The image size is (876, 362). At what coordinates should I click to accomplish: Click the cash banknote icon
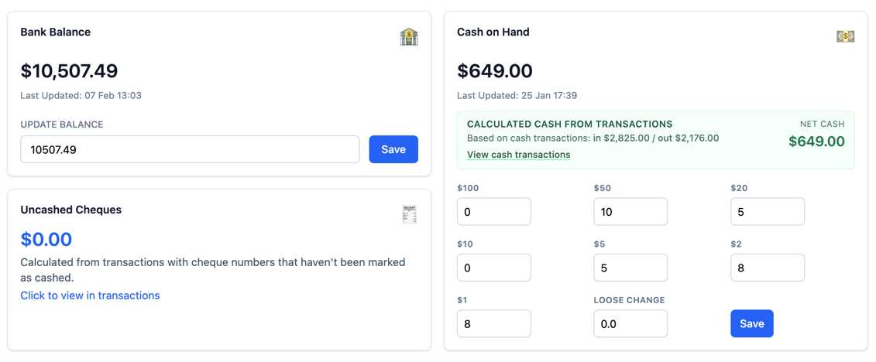845,36
